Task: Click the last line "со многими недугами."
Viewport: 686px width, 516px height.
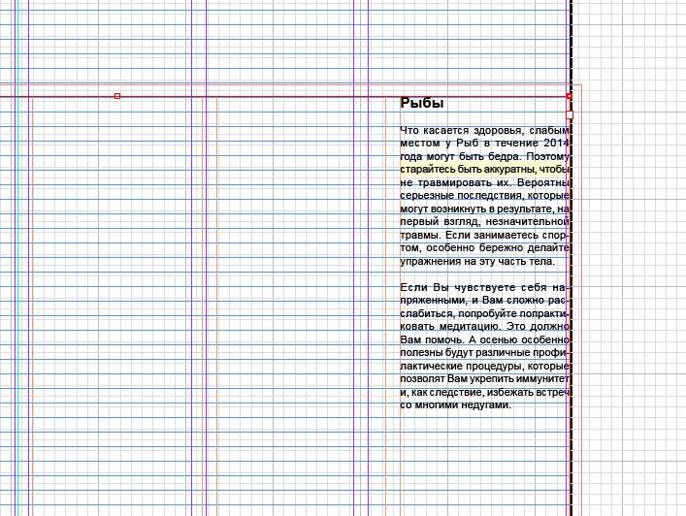Action: pos(455,404)
